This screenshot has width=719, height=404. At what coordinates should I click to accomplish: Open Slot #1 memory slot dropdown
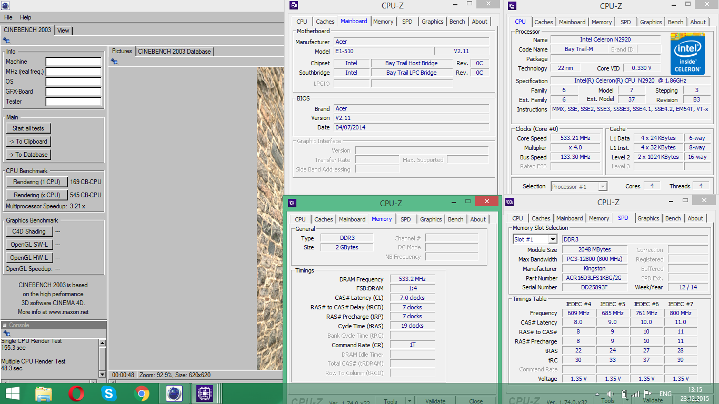552,239
